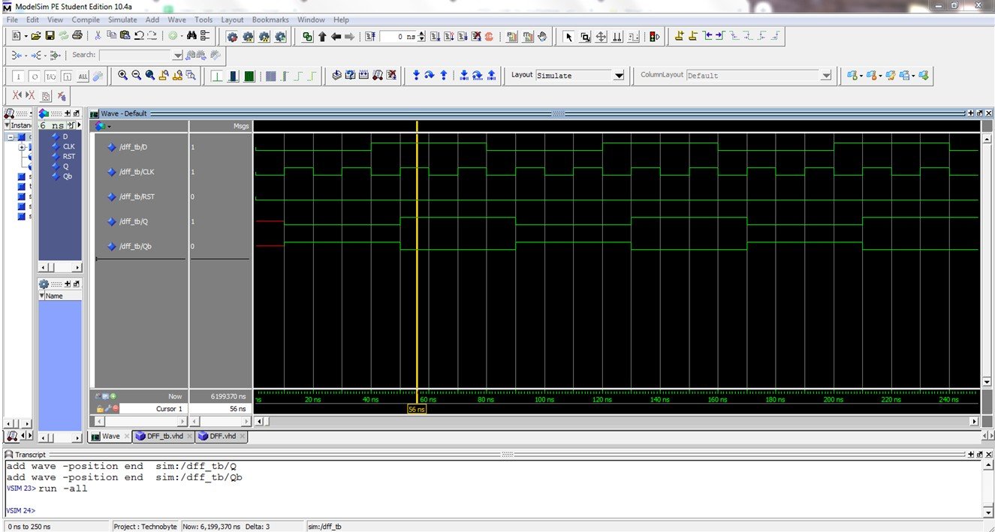Open the Help menu
995x532 pixels.
[x=341, y=20]
